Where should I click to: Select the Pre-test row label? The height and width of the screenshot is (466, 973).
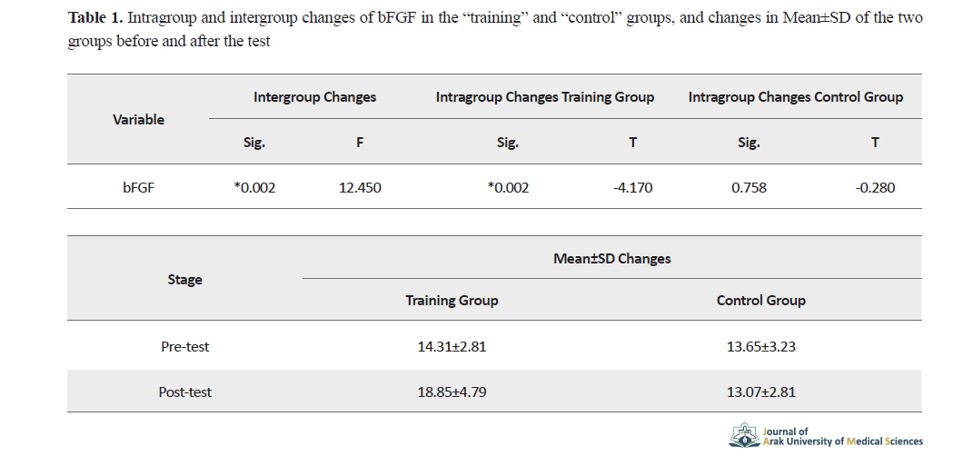tap(185, 346)
